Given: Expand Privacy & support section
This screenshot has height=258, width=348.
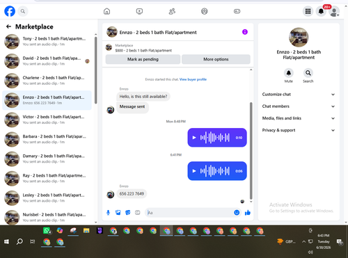Looking at the screenshot, I should click(299, 130).
